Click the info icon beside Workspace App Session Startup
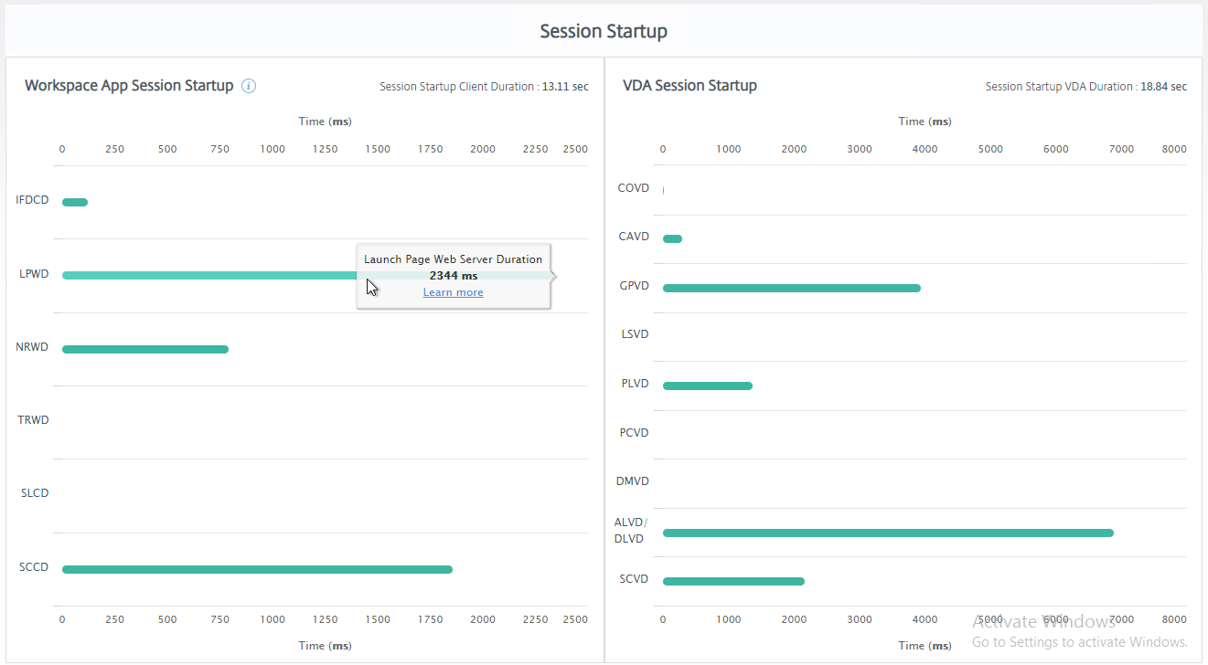The image size is (1208, 665). click(249, 86)
